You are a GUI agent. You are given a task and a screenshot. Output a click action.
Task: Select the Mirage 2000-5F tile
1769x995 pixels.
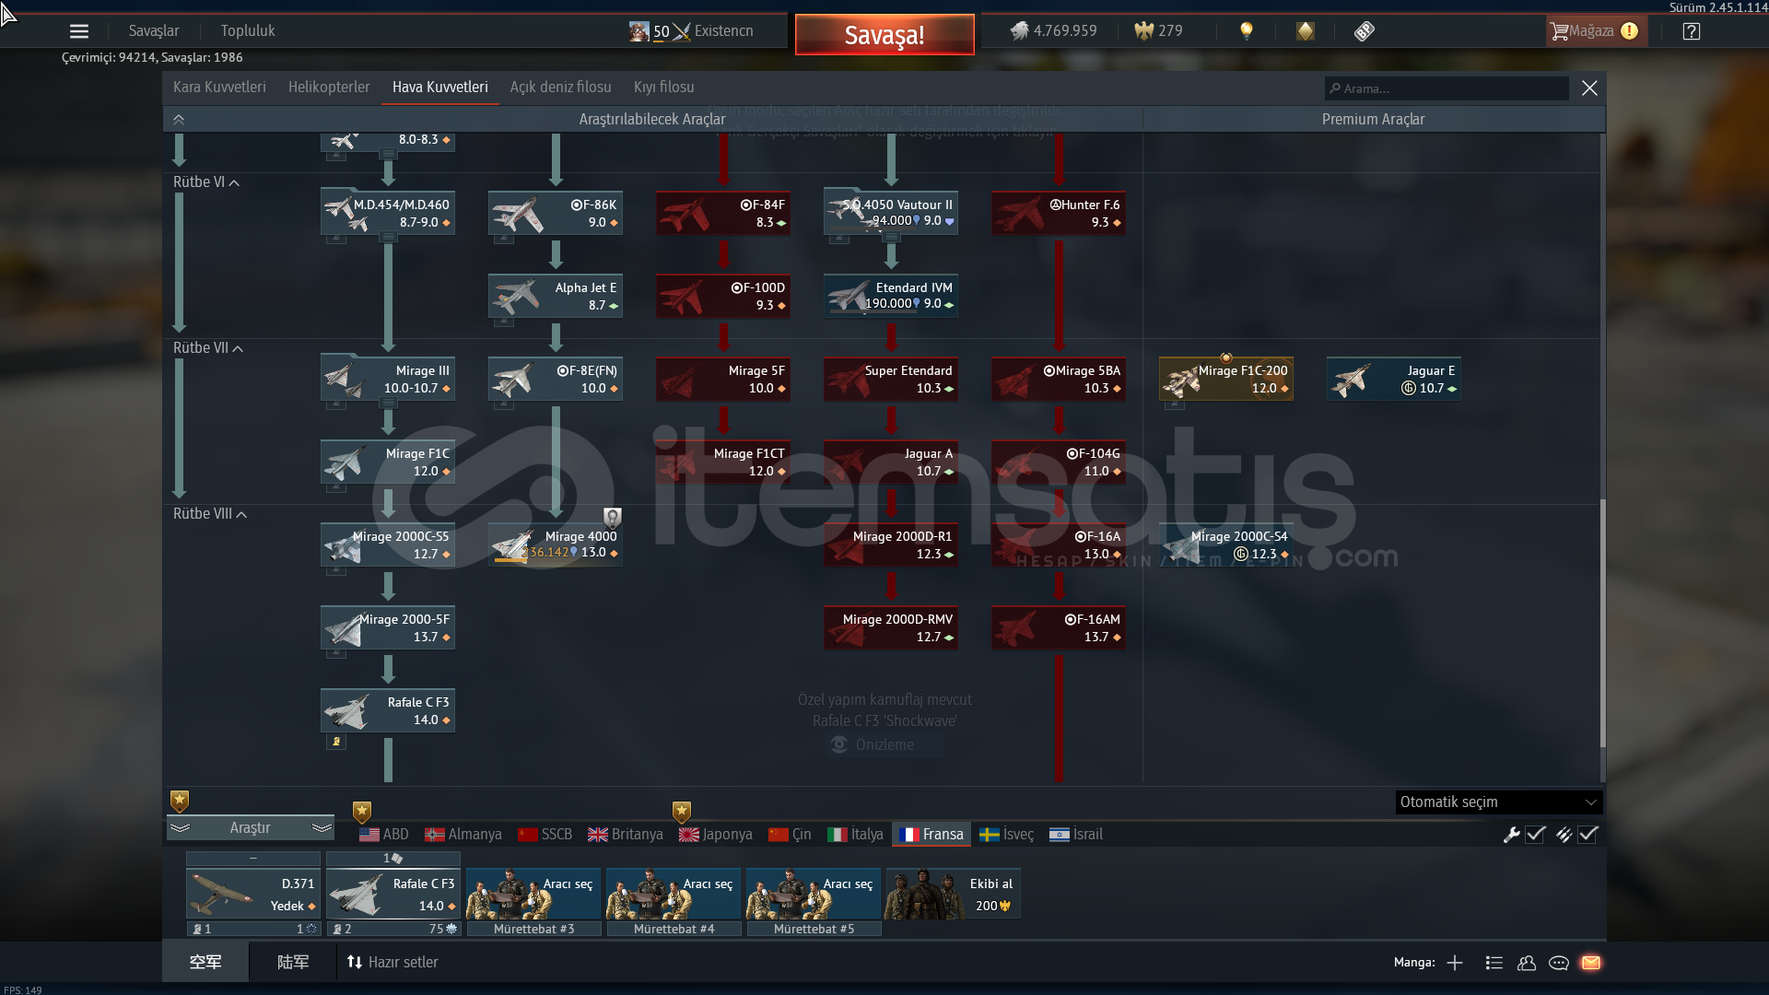coord(388,627)
